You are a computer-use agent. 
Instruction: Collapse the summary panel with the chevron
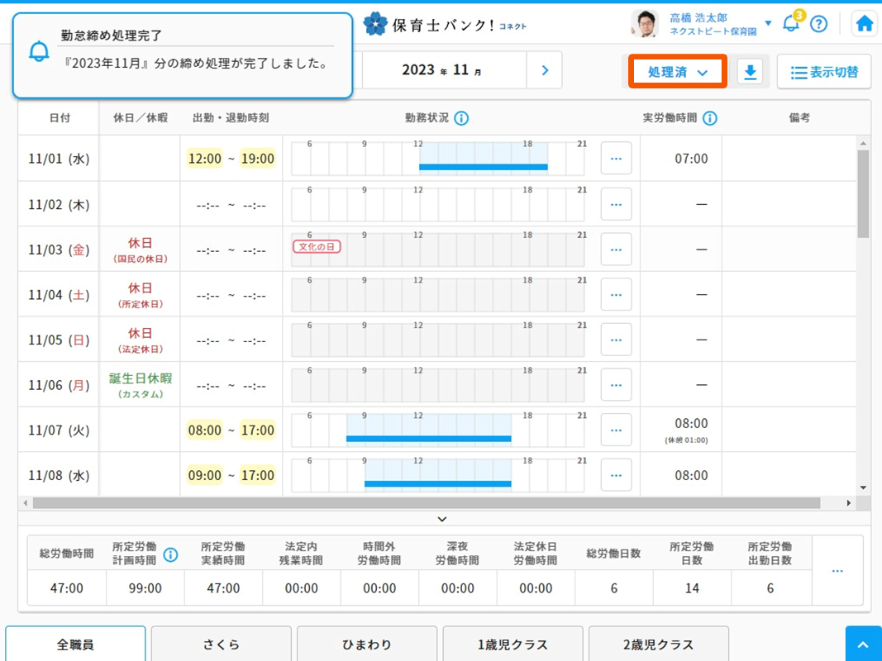442,519
